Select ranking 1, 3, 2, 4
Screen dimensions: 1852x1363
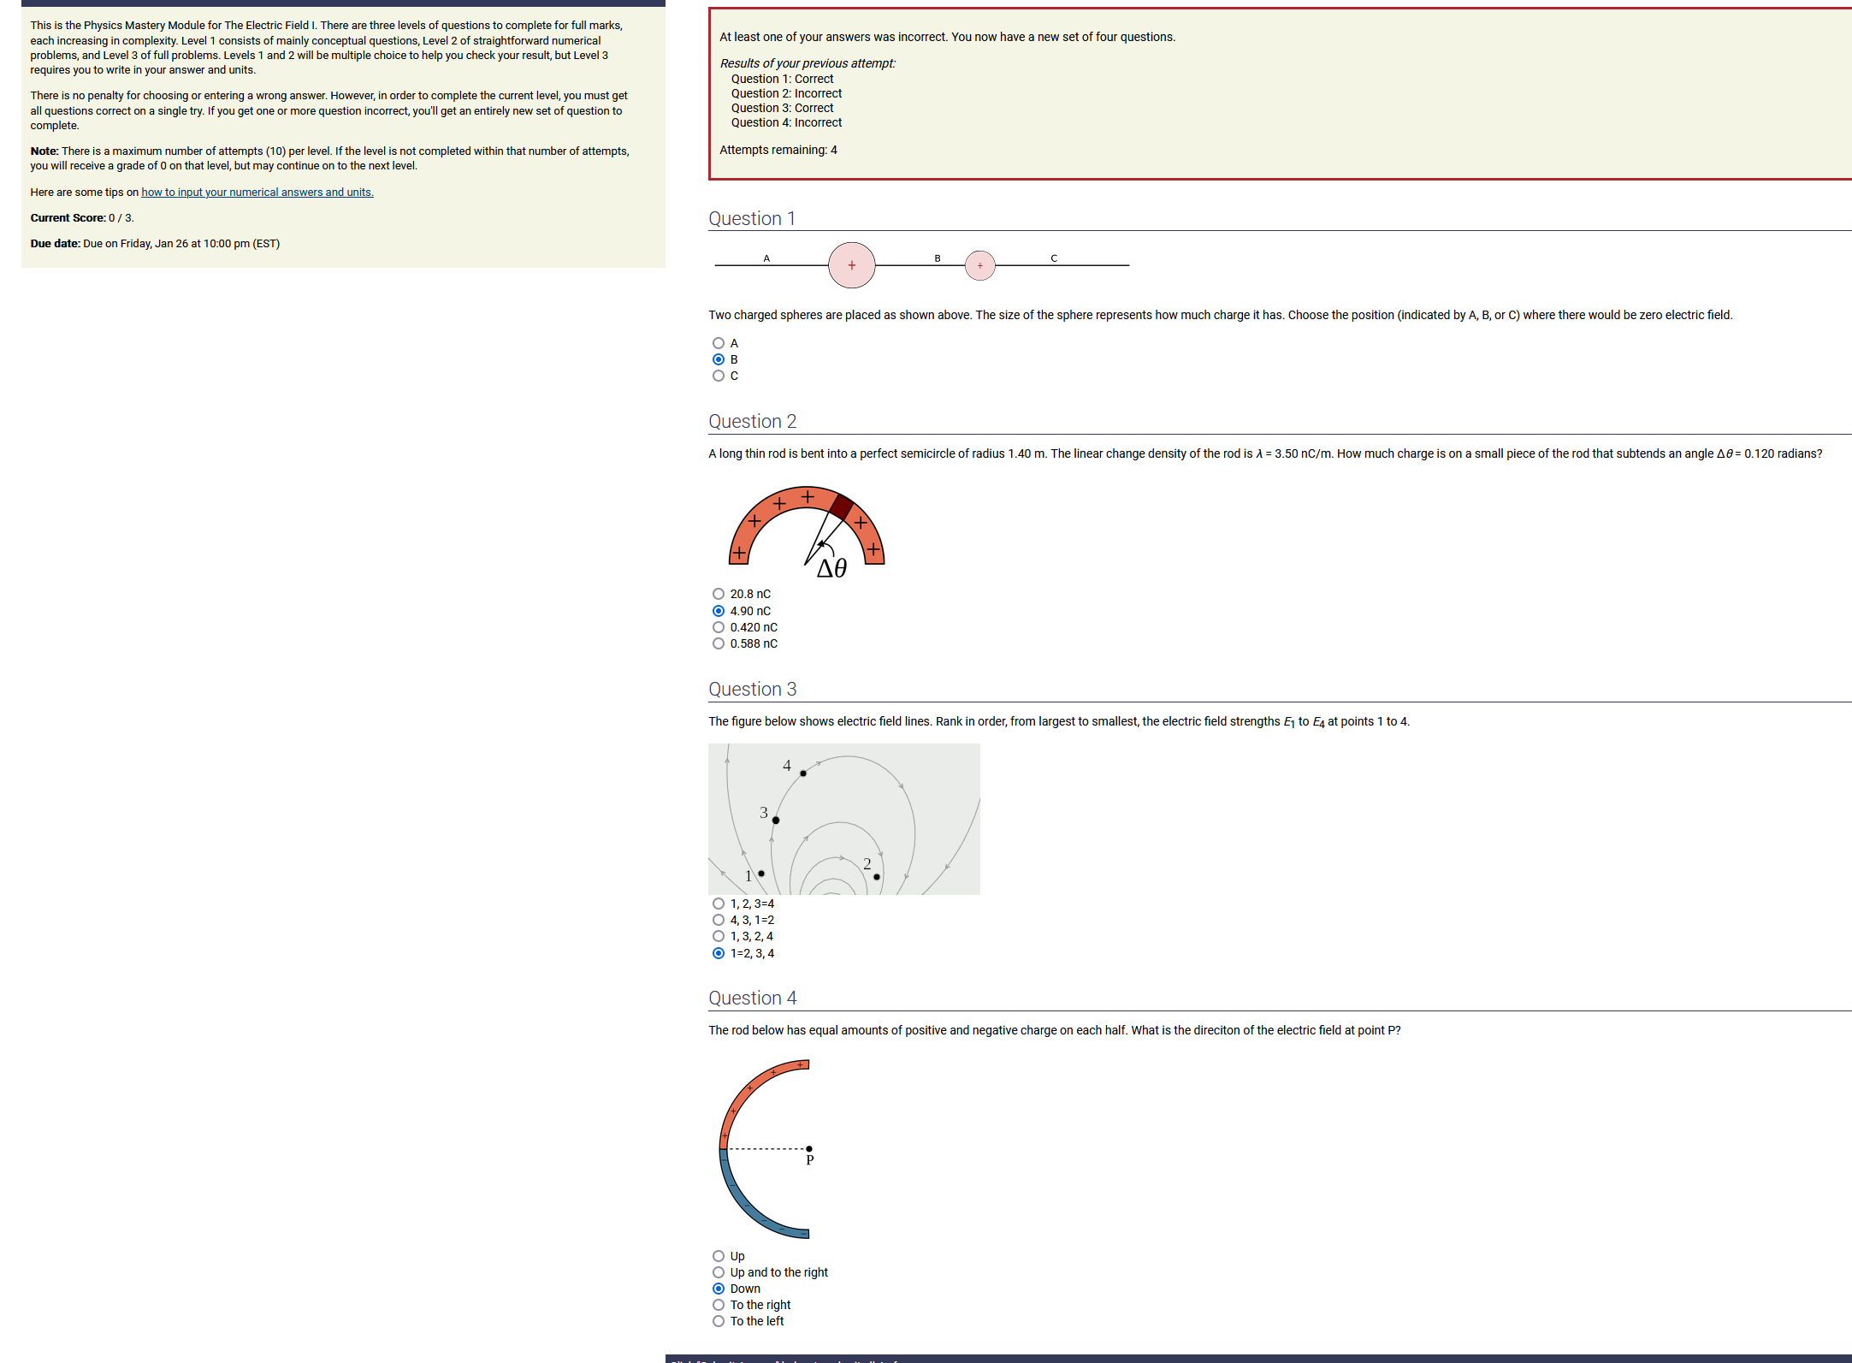pyautogui.click(x=719, y=936)
